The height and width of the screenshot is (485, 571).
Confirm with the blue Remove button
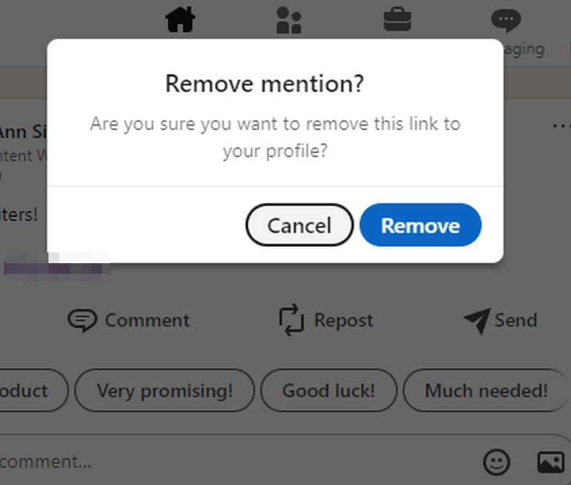pyautogui.click(x=420, y=225)
